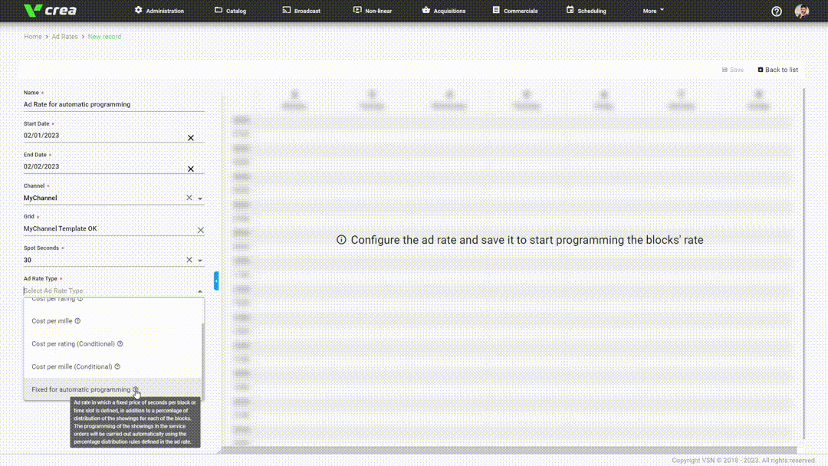Click the horizontal scrollbar below the grid
The height and width of the screenshot is (466, 828).
(508, 450)
